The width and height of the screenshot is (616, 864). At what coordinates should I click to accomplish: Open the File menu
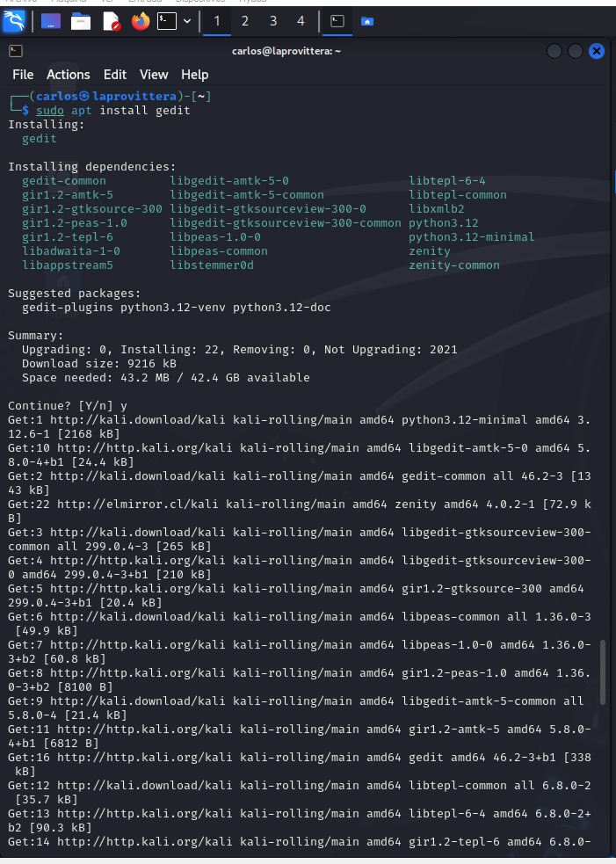click(23, 75)
